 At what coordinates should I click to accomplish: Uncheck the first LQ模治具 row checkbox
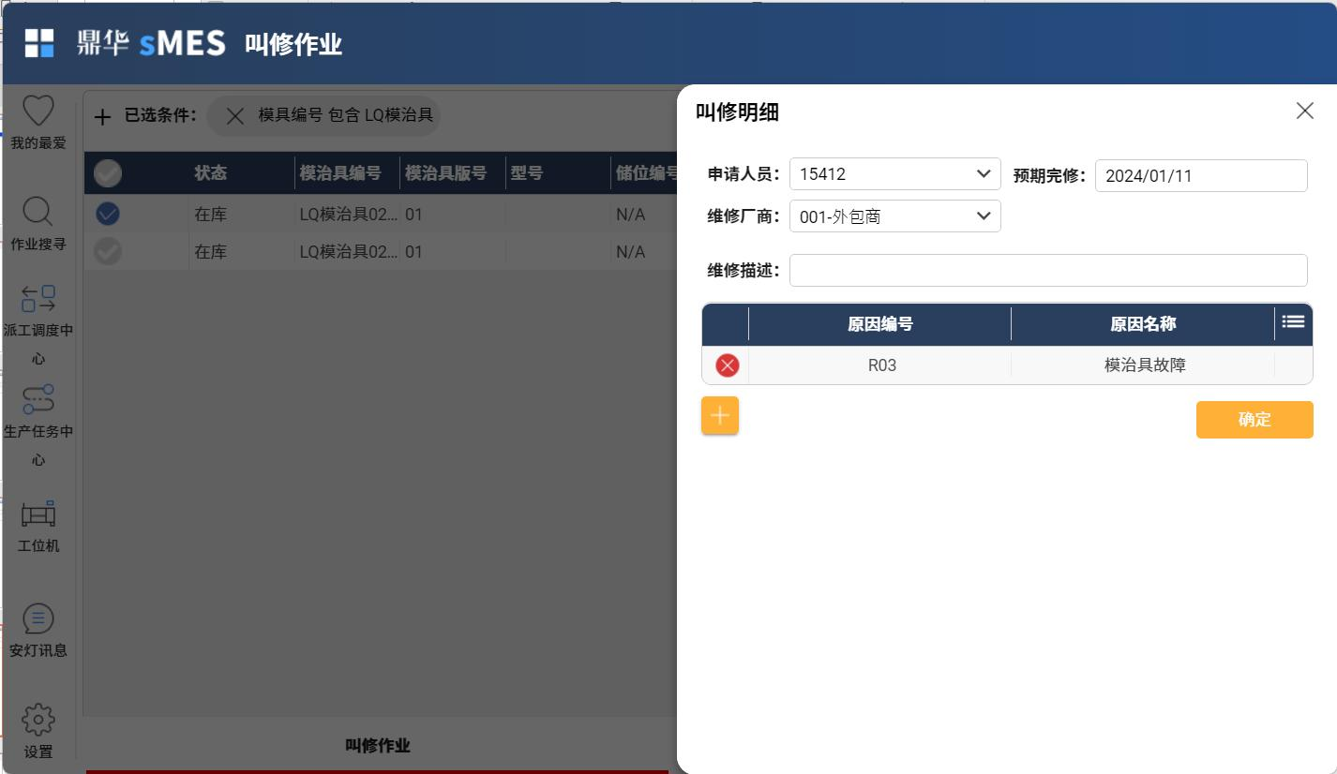coord(108,215)
